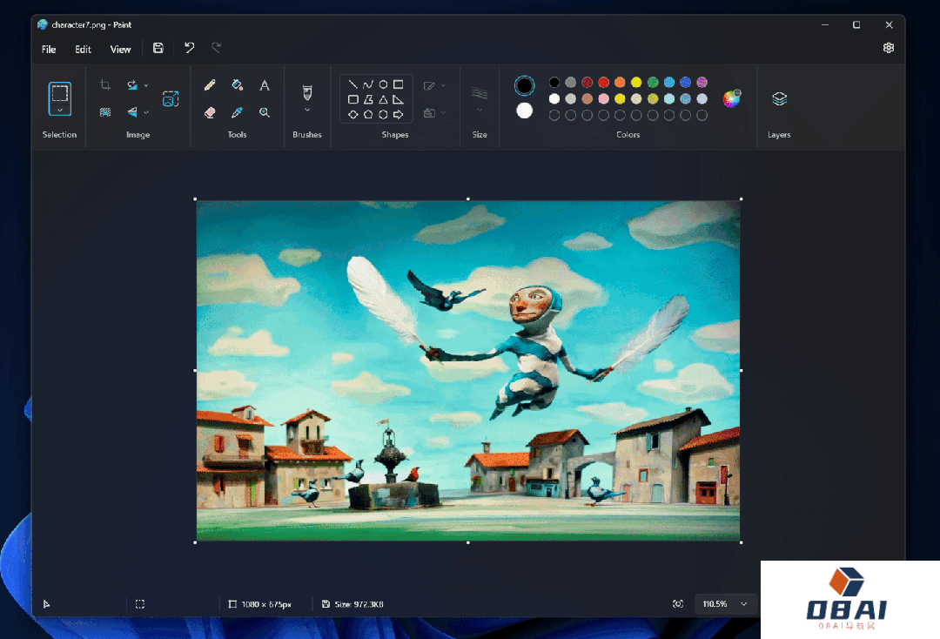This screenshot has height=639, width=940.
Task: Expand the Selection options dropdown
Action: point(59,111)
